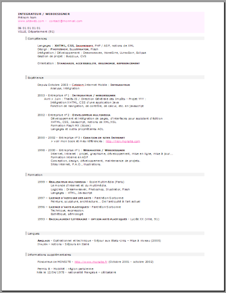This screenshot has width=226, height=293.
Task: Click the www.siteweb.com link in header
Action: [x=31, y=21]
